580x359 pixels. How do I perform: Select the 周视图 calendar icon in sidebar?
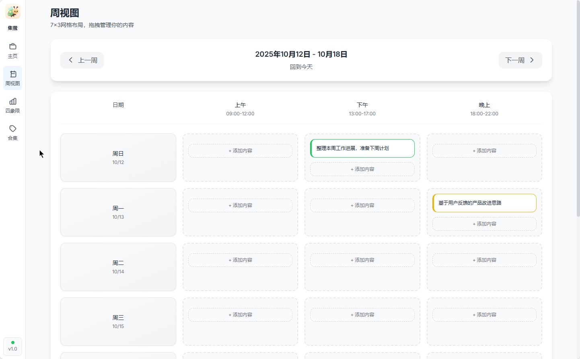[13, 74]
